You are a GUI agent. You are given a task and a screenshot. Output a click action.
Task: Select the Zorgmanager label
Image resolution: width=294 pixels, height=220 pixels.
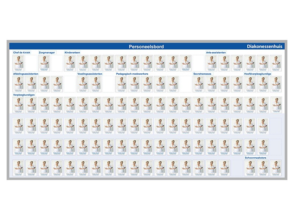(47, 52)
